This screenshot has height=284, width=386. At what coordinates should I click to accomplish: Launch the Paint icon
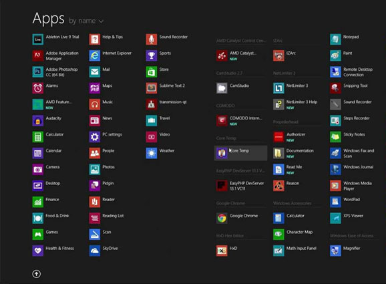click(x=335, y=55)
